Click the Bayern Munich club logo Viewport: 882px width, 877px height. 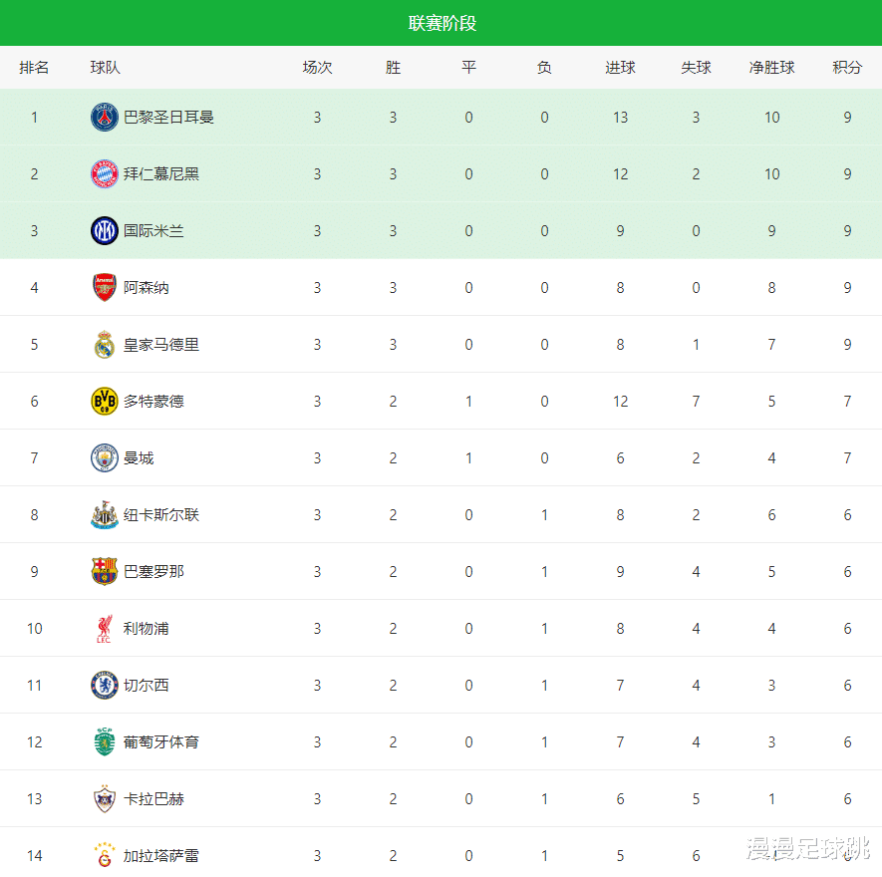point(105,174)
